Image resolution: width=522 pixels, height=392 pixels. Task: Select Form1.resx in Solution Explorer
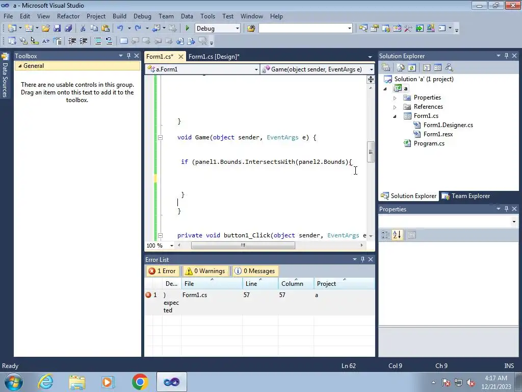tap(438, 134)
